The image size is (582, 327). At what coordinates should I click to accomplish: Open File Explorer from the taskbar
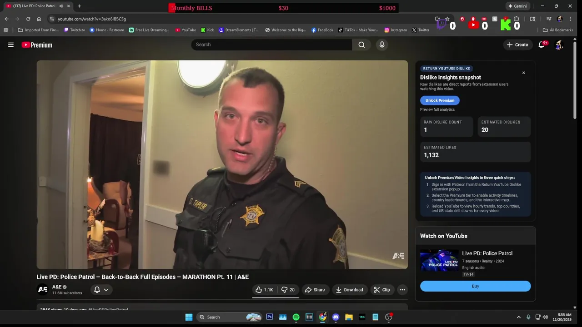point(349,317)
